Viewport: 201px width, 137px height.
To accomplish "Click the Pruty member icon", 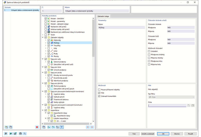I will pyautogui.click(x=52, y=54).
